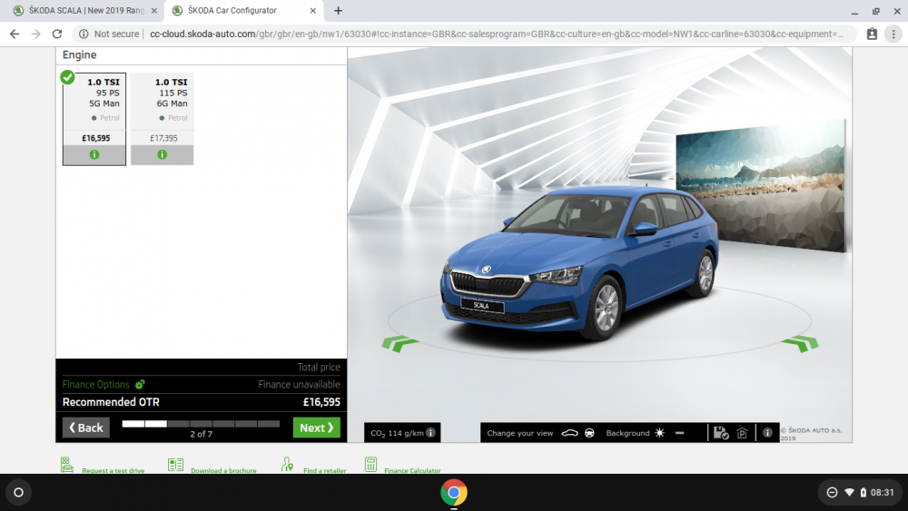
Task: Open viewer information icon
Action: (767, 432)
